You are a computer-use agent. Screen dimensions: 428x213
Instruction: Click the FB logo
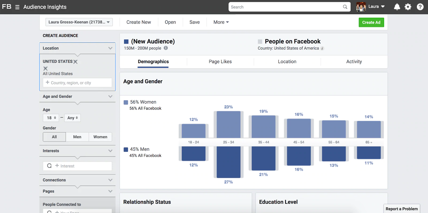[7, 7]
